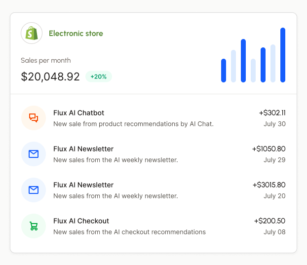Select the envelope icon beside the July 20 newsletter
Viewport: 307px width, 265px height.
coord(34,190)
